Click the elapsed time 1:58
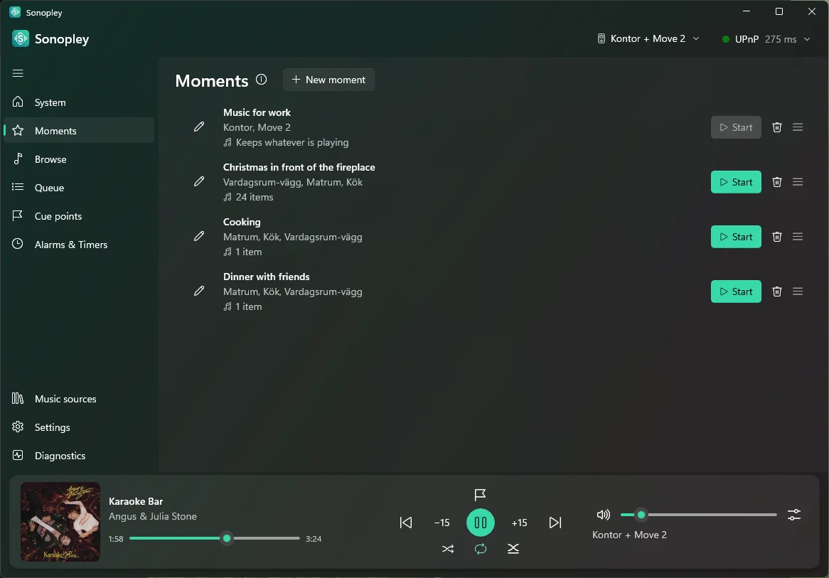The width and height of the screenshot is (829, 578). 116,539
